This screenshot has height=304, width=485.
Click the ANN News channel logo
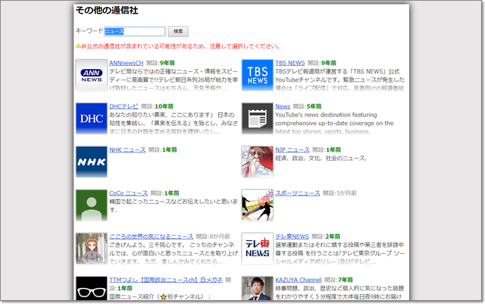point(91,74)
